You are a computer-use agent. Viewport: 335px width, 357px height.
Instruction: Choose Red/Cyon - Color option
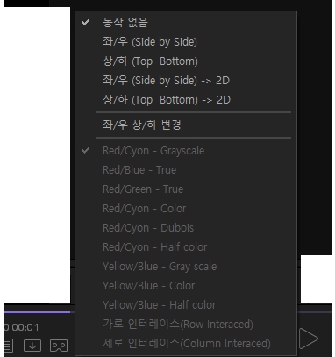tap(186, 209)
